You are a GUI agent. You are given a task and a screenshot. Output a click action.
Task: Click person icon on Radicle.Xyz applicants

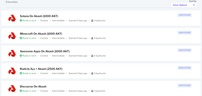(x=92, y=73)
